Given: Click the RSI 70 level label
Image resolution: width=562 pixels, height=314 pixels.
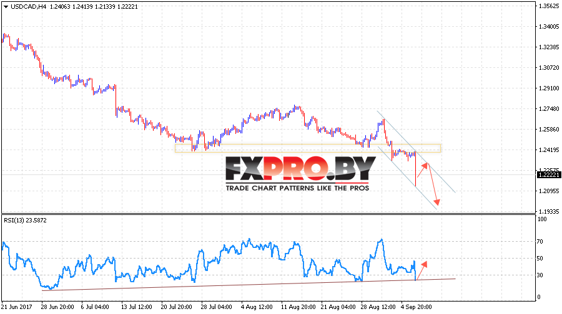Looking at the screenshot, I should pyautogui.click(x=540, y=242).
